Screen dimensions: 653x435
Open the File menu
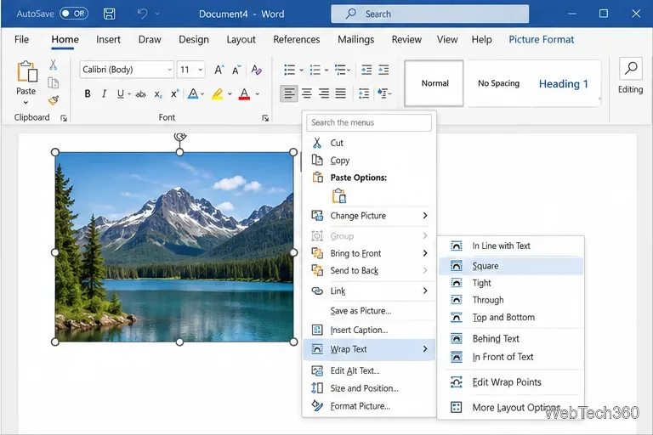[21, 39]
